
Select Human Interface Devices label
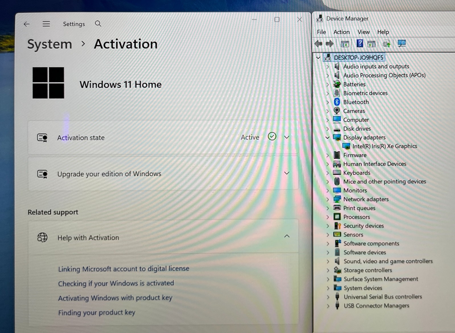click(x=375, y=164)
